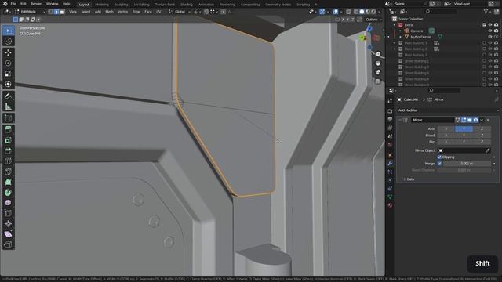Hide the Camera object with its eye icon
502x282 pixels.
(x=489, y=31)
